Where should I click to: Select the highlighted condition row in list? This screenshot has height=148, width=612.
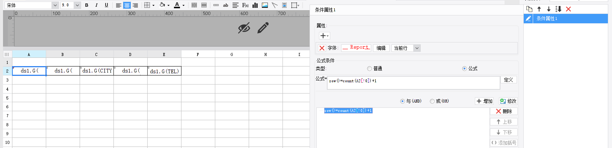tap(348, 110)
